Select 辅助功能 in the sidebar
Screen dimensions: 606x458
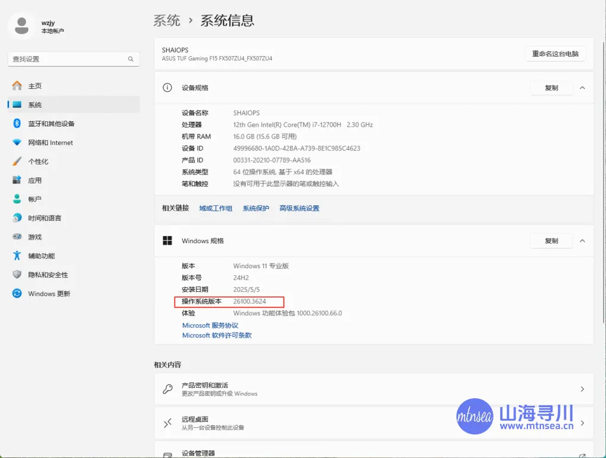pyautogui.click(x=73, y=256)
